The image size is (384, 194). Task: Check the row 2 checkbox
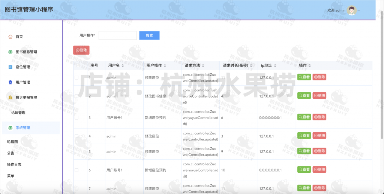pos(76,96)
